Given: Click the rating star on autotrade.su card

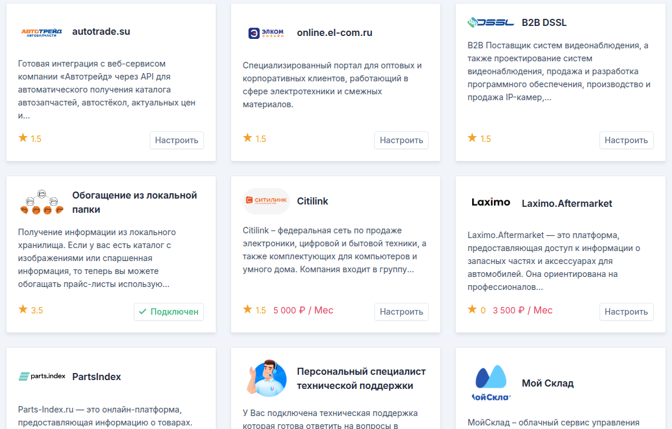Looking at the screenshot, I should point(23,137).
